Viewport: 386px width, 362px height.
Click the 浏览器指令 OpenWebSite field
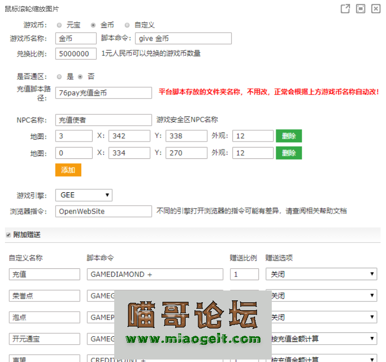click(103, 211)
